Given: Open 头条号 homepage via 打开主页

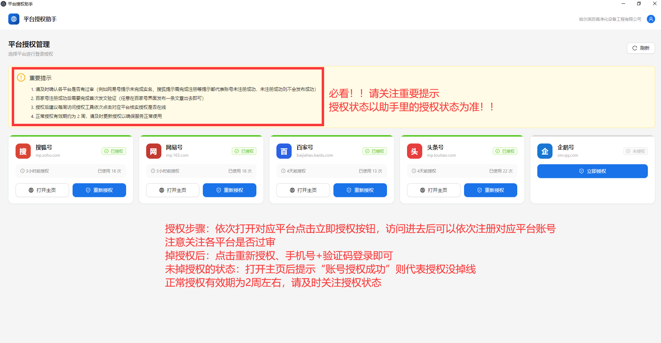Looking at the screenshot, I should point(434,190).
